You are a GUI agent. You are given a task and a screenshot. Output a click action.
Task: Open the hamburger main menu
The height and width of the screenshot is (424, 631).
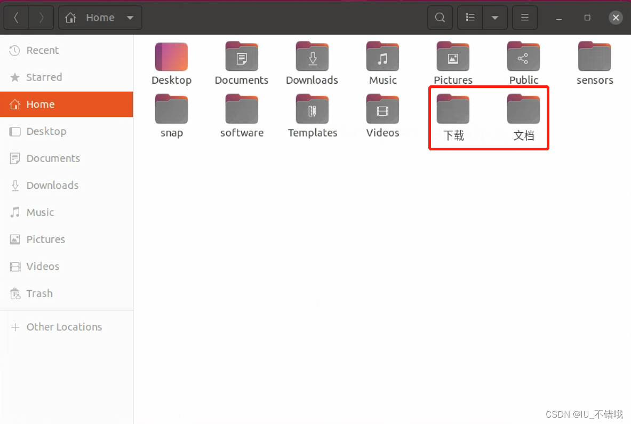tap(525, 18)
